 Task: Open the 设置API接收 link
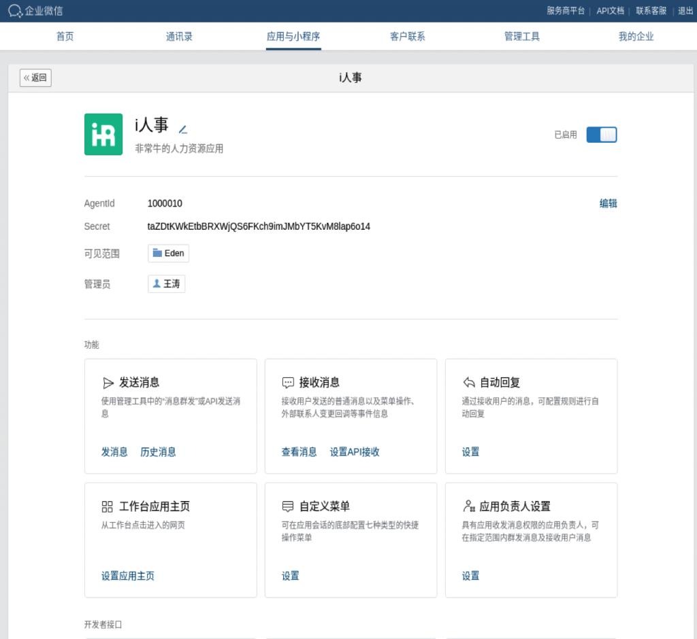[x=355, y=452]
